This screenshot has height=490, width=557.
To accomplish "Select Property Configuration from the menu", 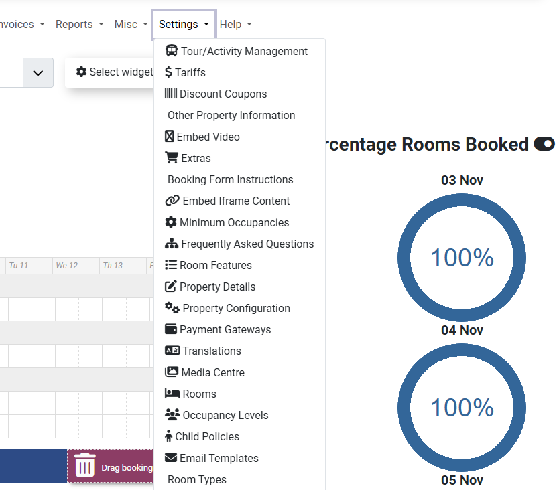I will (x=236, y=308).
